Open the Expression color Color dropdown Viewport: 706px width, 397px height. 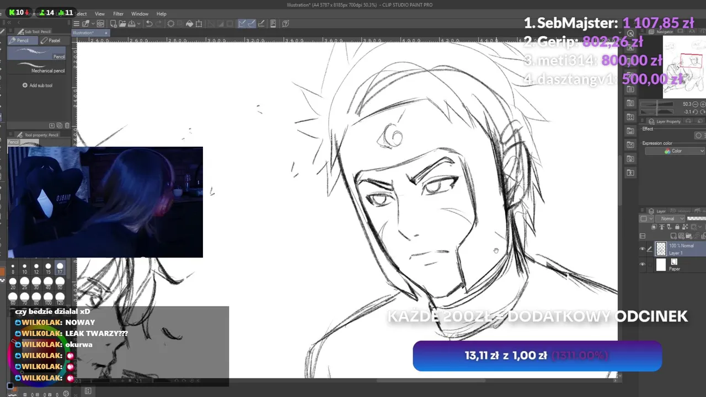[675, 151]
